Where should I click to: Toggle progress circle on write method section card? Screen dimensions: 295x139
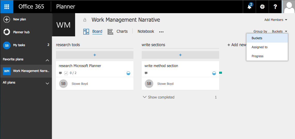214,73
